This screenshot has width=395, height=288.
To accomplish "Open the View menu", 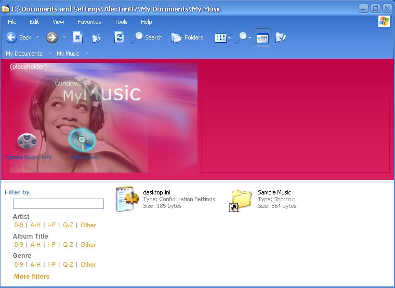I will click(x=58, y=22).
